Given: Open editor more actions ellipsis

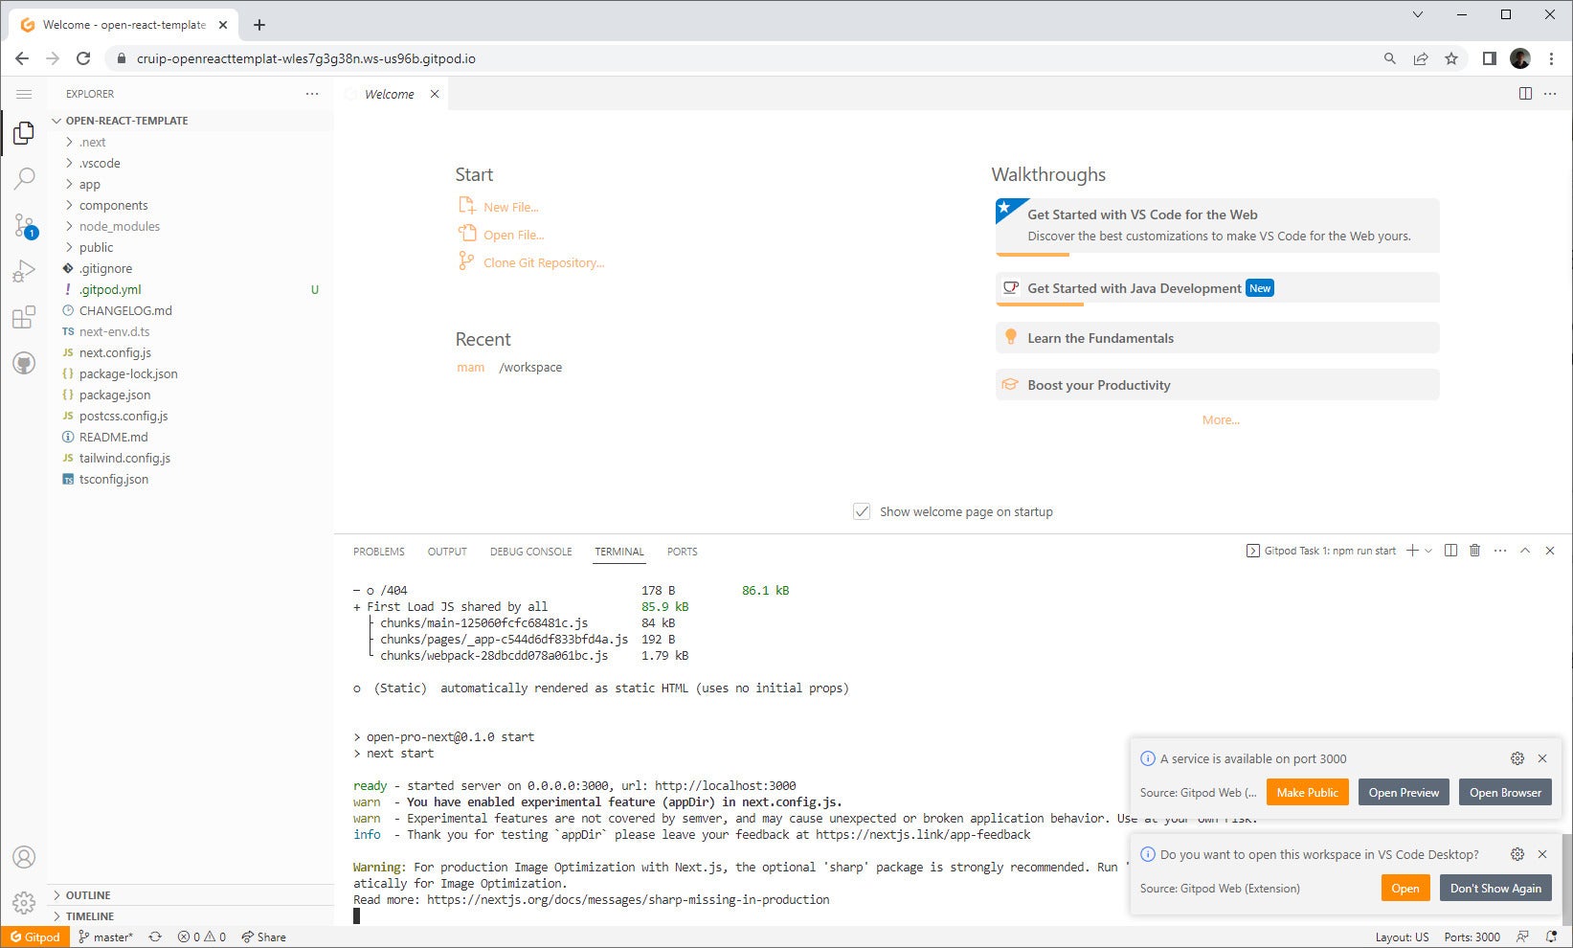Looking at the screenshot, I should coord(1550,94).
